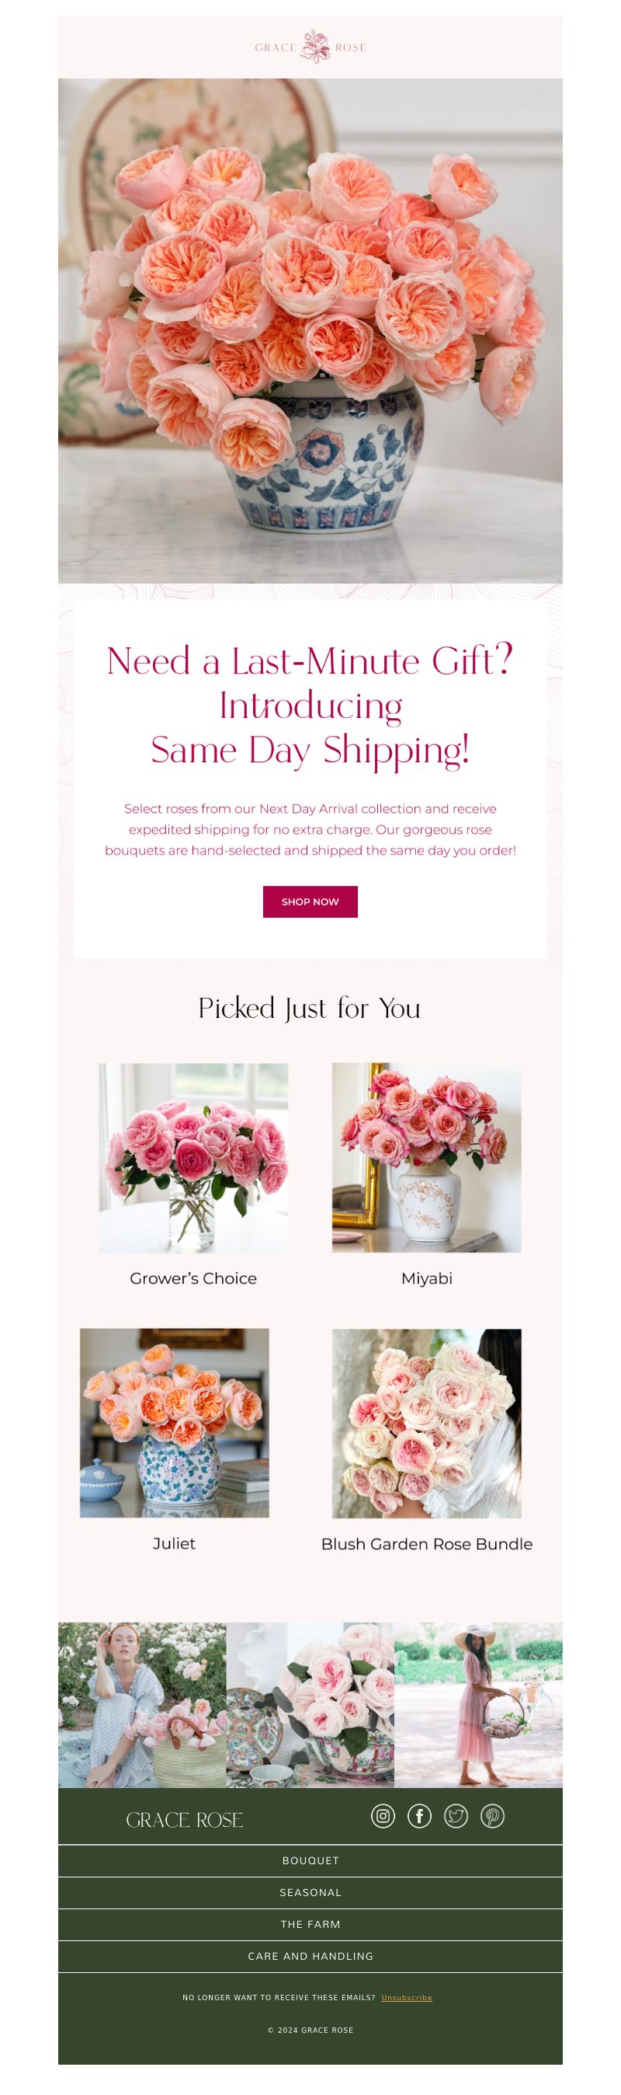Click the woman in blue dress photo
This screenshot has width=621, height=2095.
142,1706
